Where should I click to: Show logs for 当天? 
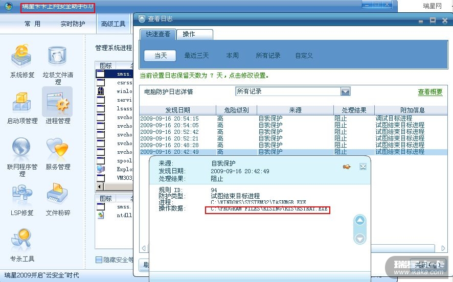click(x=161, y=55)
